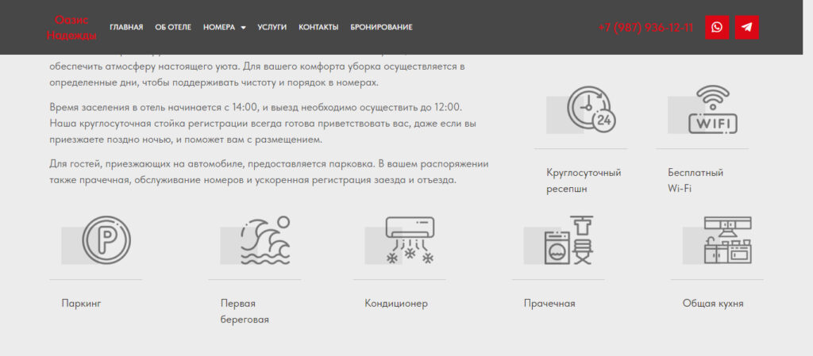Viewport: 813px width, 356px height.
Task: Expand the Номера dropdown arrow
Action: [x=243, y=28]
